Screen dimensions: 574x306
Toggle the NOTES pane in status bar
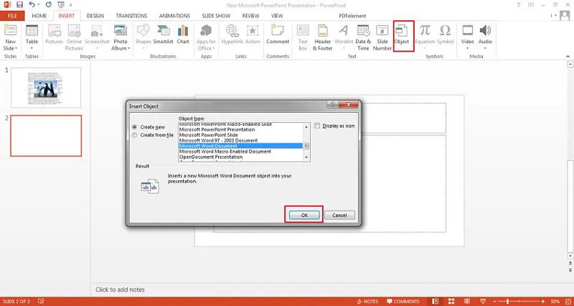pyautogui.click(x=367, y=301)
